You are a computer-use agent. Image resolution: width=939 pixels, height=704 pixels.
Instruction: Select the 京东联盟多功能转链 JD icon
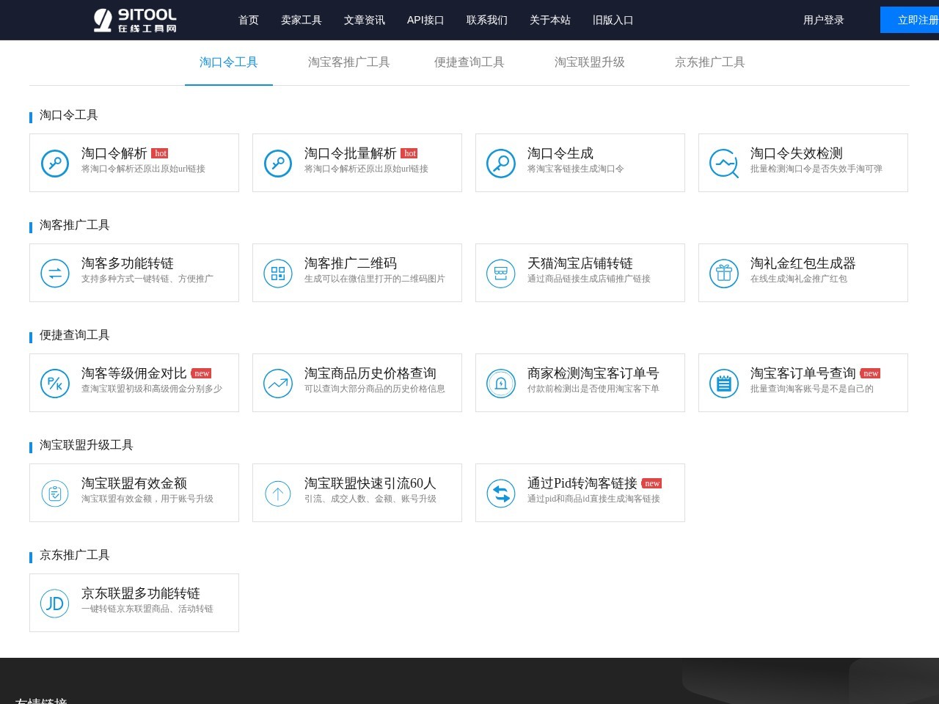pos(54,603)
